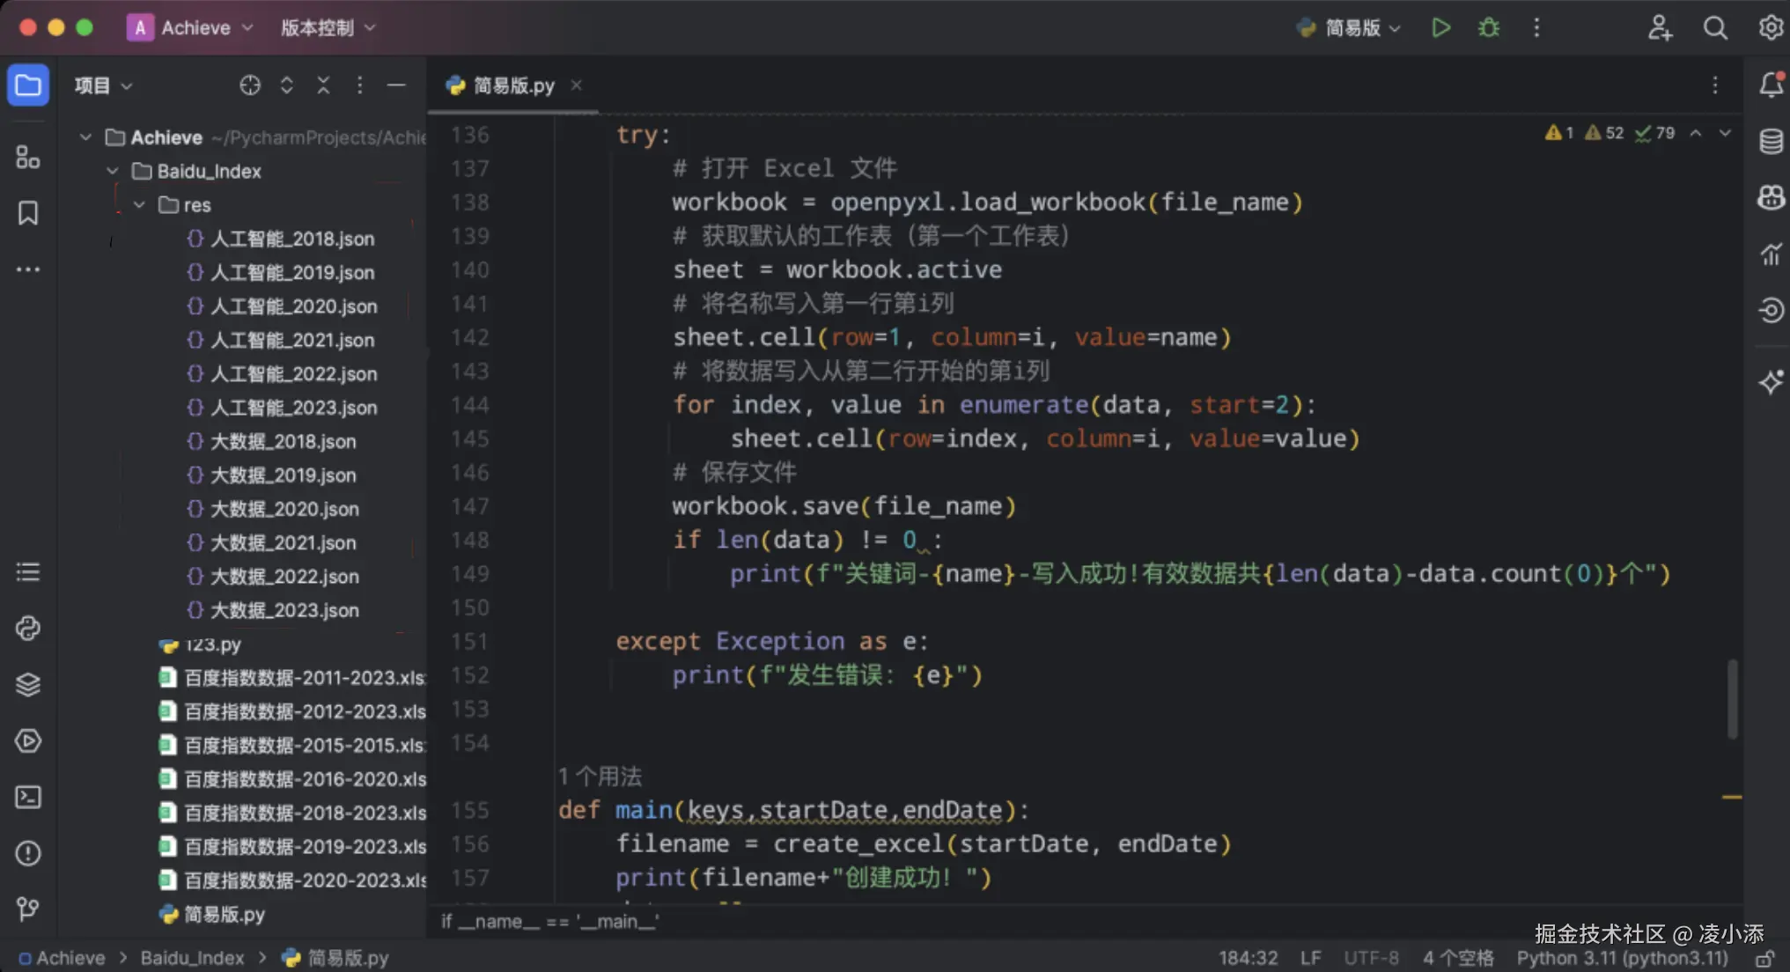
Task: Open the AI Assistant sparkle icon
Action: 1771,382
